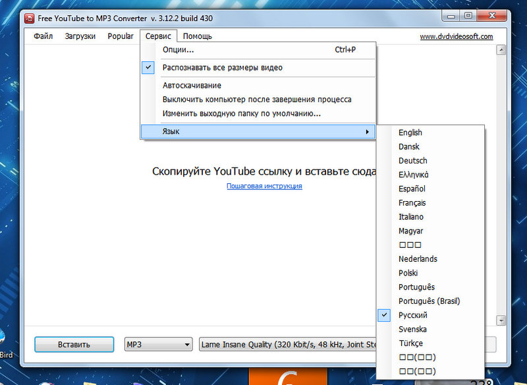527x385 pixels.
Task: Select English language
Action: click(431, 133)
